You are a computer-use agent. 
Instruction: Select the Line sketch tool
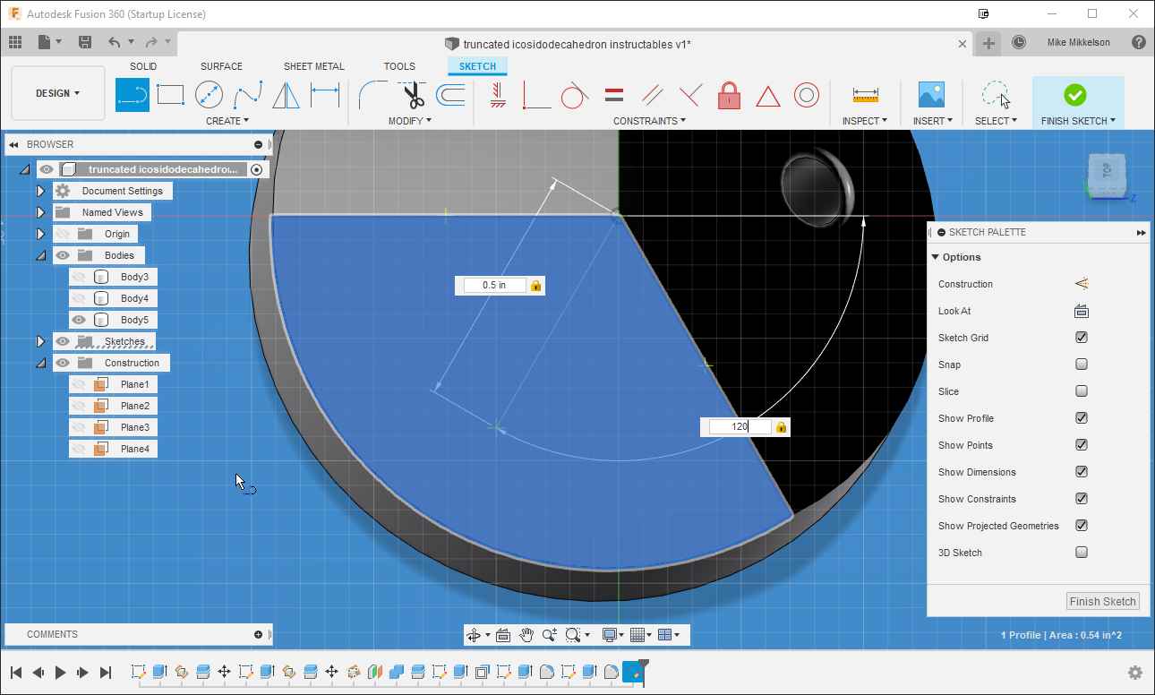point(132,94)
